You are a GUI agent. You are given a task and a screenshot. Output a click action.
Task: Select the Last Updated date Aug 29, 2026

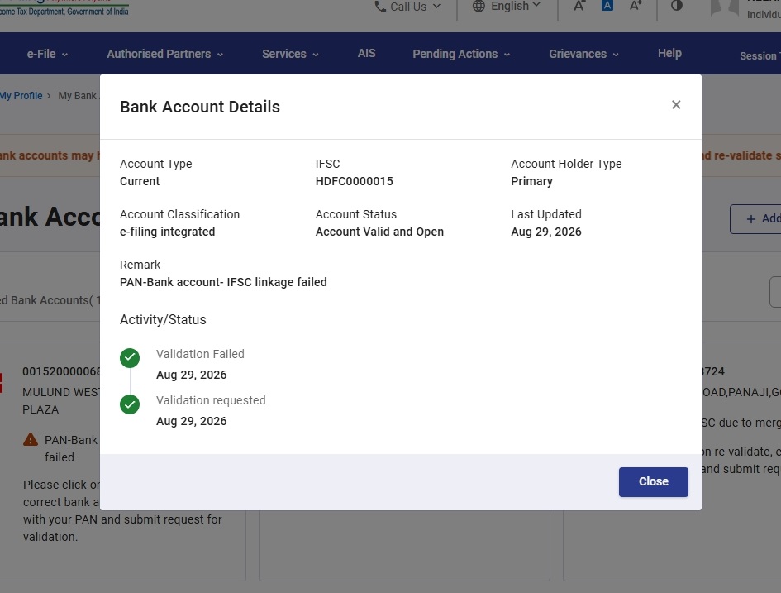546,232
